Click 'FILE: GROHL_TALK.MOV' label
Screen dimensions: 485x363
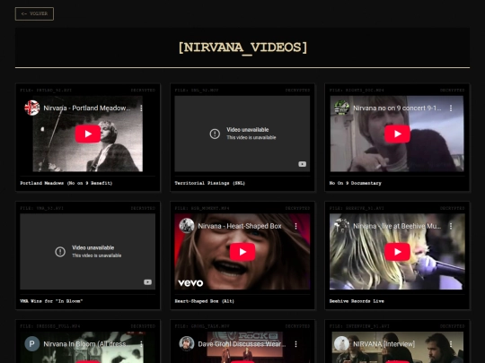pyautogui.click(x=203, y=326)
